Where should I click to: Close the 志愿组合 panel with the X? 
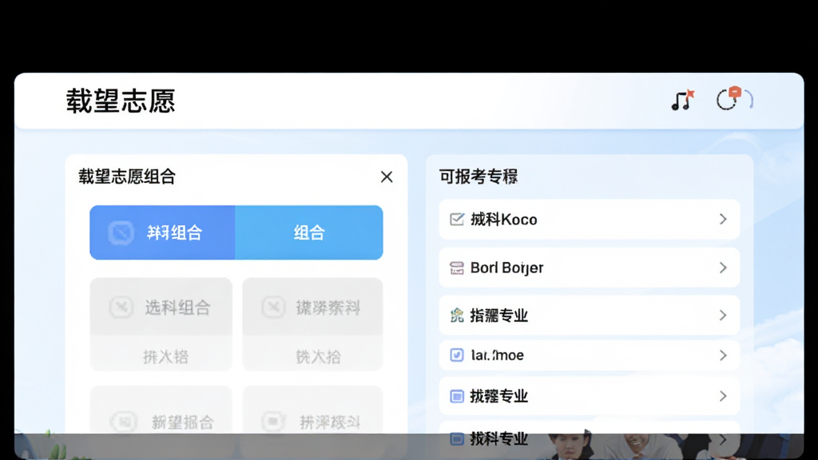pyautogui.click(x=387, y=176)
